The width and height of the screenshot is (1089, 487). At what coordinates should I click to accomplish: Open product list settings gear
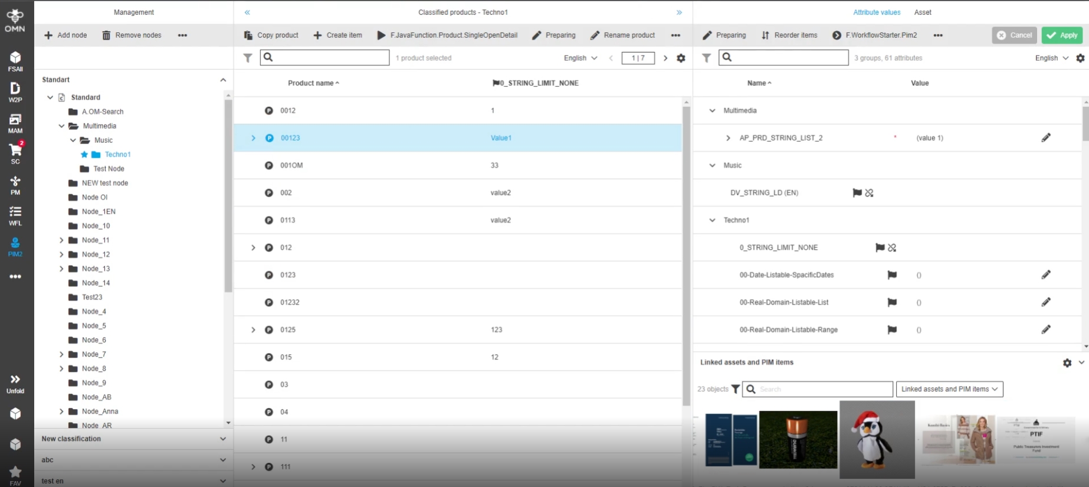(x=681, y=58)
